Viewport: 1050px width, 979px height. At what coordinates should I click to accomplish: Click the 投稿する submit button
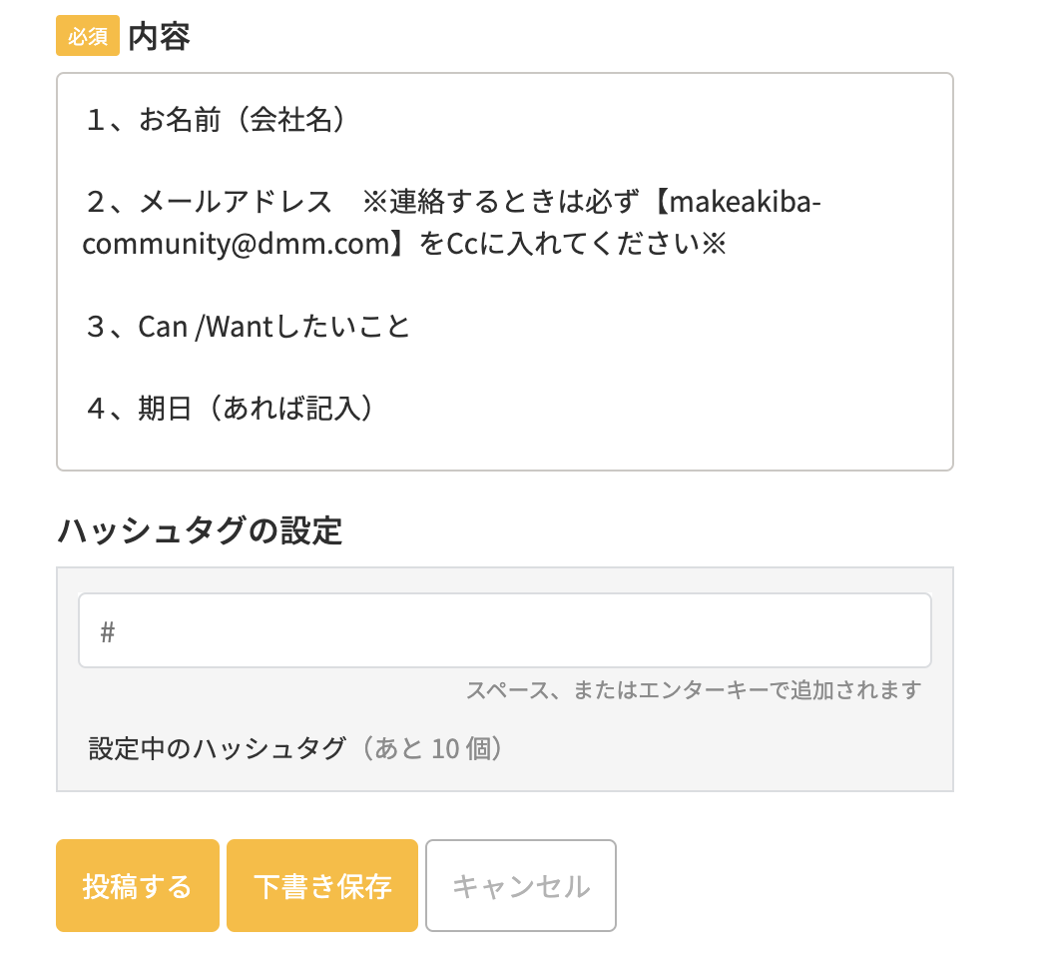point(137,886)
